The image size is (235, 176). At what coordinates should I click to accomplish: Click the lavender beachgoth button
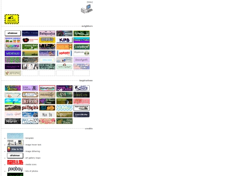[x=81, y=60]
